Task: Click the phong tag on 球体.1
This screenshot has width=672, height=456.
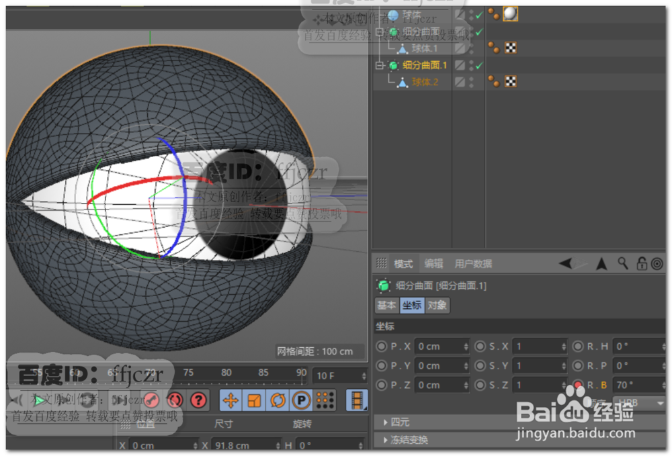Action: (x=494, y=48)
